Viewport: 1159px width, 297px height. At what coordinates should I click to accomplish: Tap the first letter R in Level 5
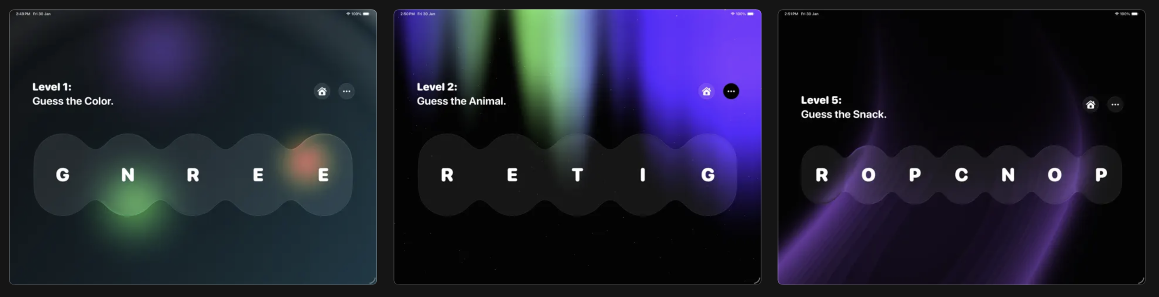click(x=822, y=174)
